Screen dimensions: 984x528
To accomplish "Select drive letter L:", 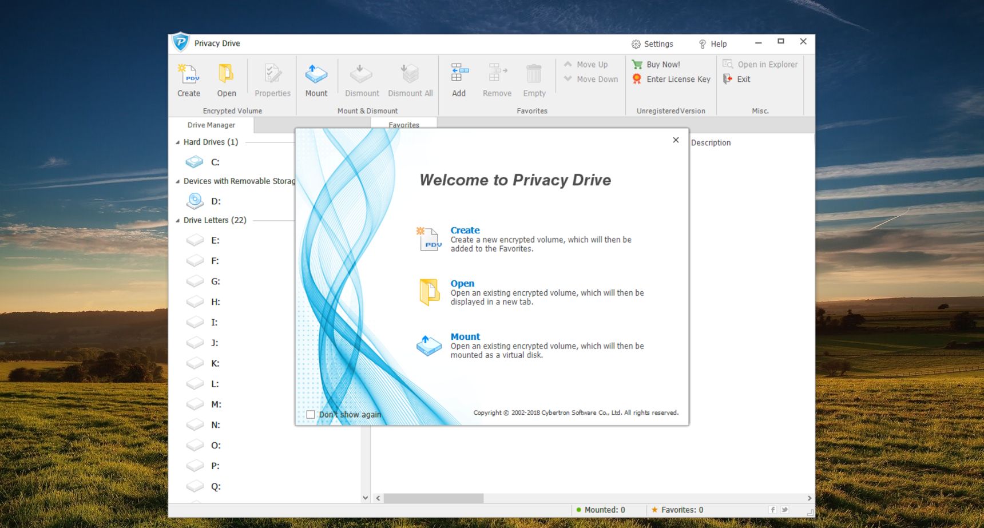I will click(203, 384).
